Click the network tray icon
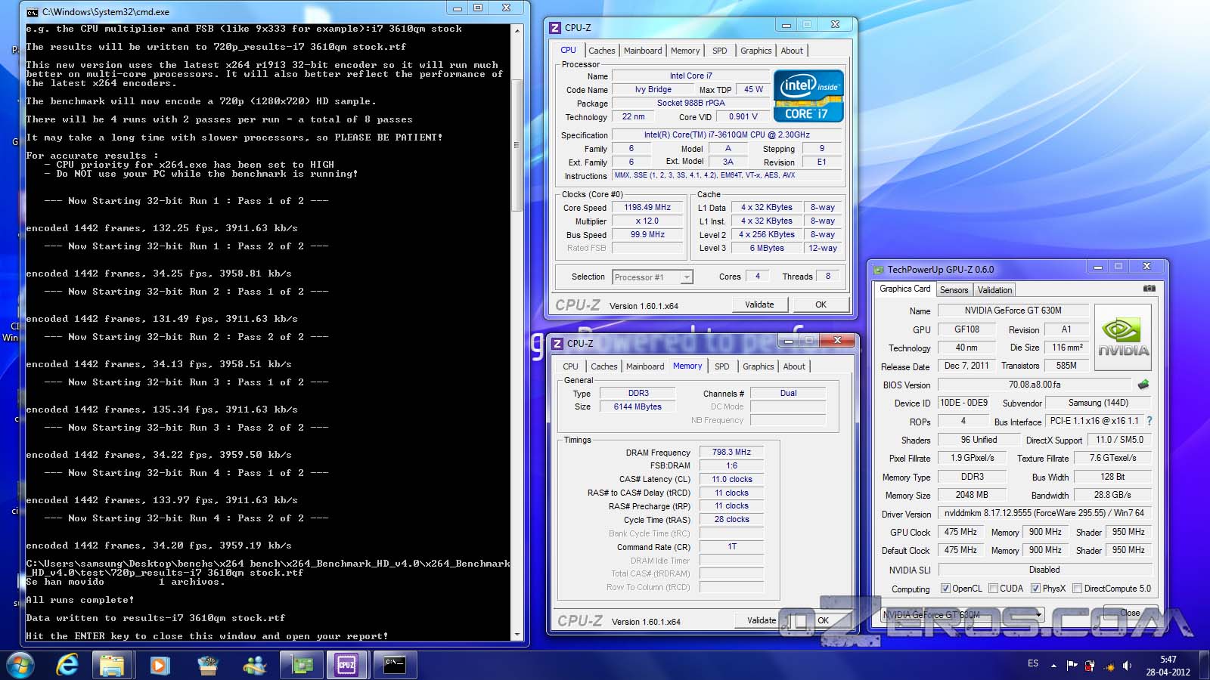The height and width of the screenshot is (680, 1210). 1109,666
